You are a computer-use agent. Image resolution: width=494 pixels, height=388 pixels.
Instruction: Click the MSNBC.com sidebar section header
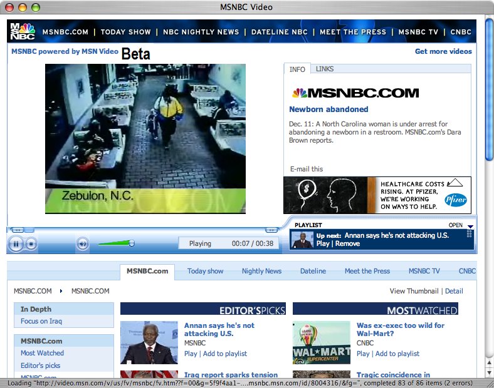[x=64, y=341]
